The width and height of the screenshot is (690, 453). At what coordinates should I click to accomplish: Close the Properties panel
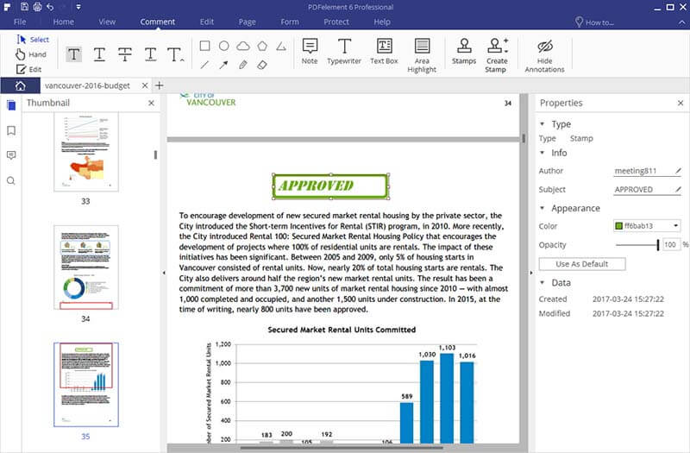(681, 103)
